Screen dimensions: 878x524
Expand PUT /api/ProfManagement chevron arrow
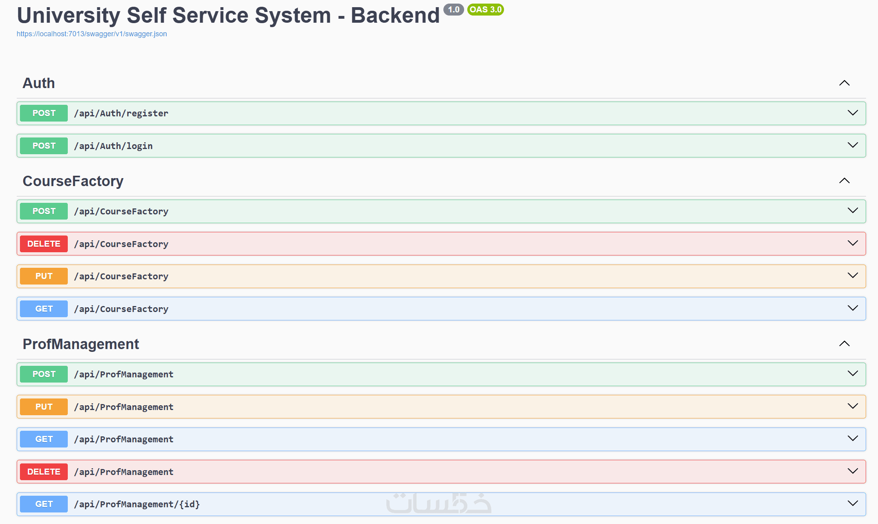(852, 406)
